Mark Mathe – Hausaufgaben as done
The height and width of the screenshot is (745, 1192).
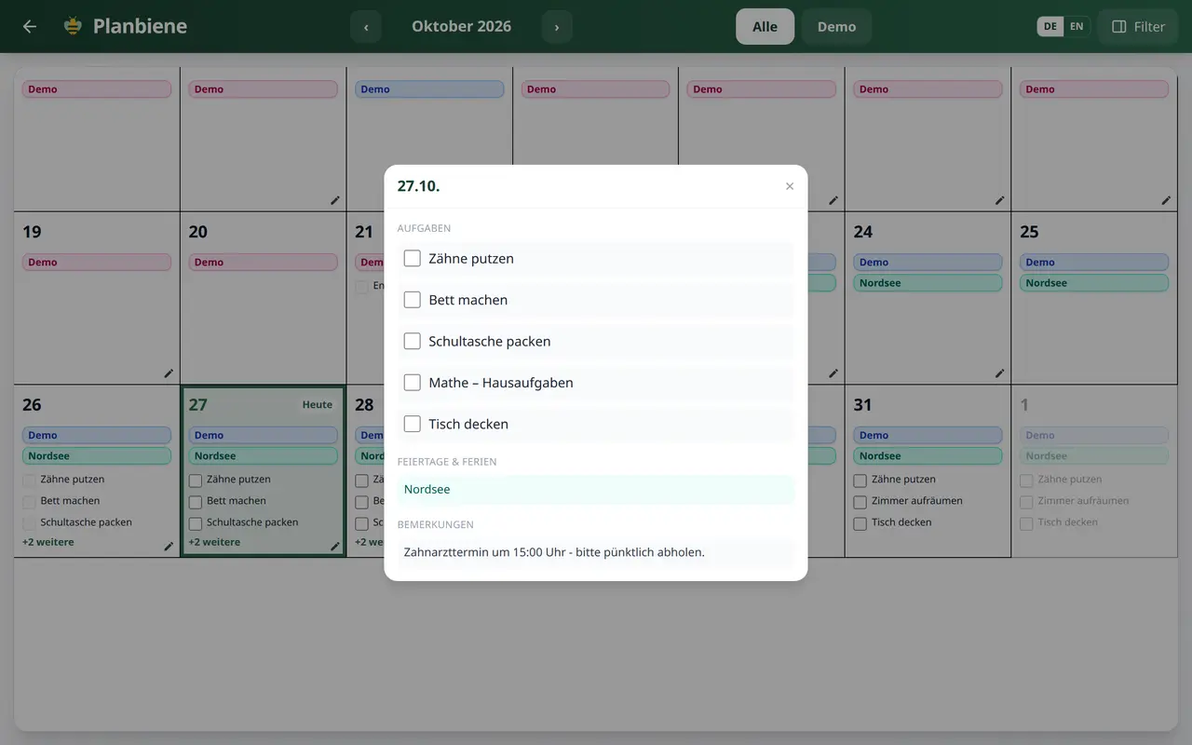point(413,383)
